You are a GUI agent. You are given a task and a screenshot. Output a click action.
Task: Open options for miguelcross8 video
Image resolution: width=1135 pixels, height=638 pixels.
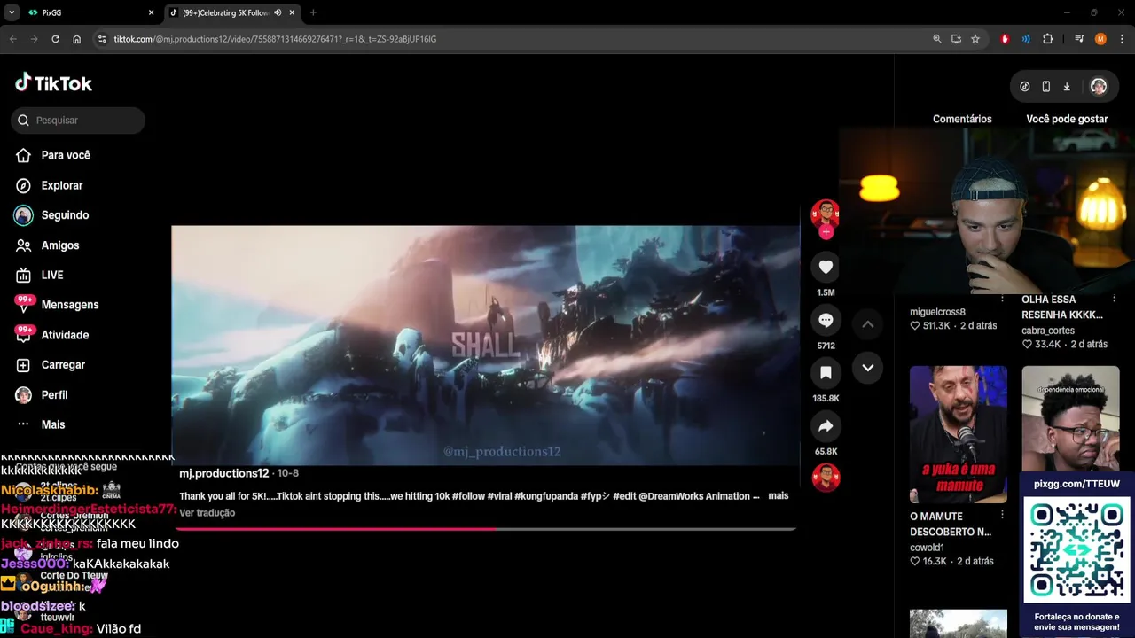(x=1002, y=299)
